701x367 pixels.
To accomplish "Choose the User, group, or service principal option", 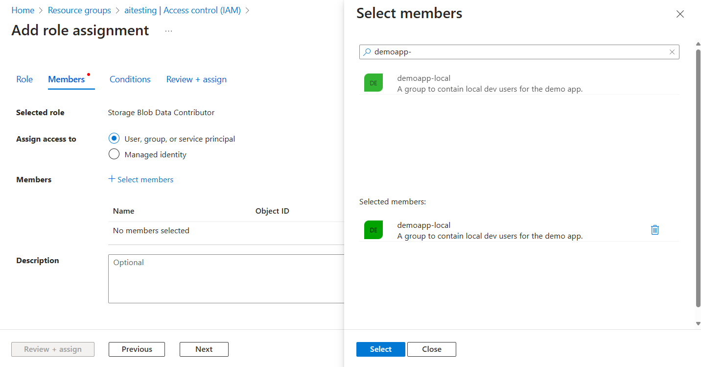I will 114,138.
